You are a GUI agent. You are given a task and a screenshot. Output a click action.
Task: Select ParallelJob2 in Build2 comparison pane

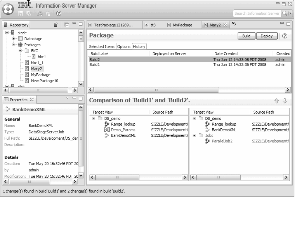point(222,141)
